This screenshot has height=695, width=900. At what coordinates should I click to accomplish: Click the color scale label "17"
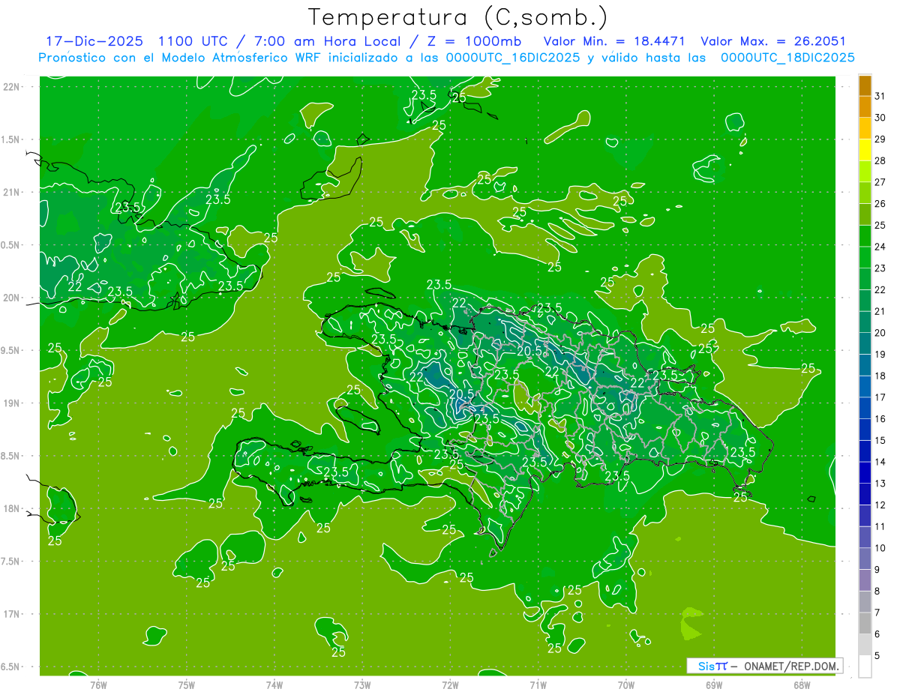coord(880,398)
